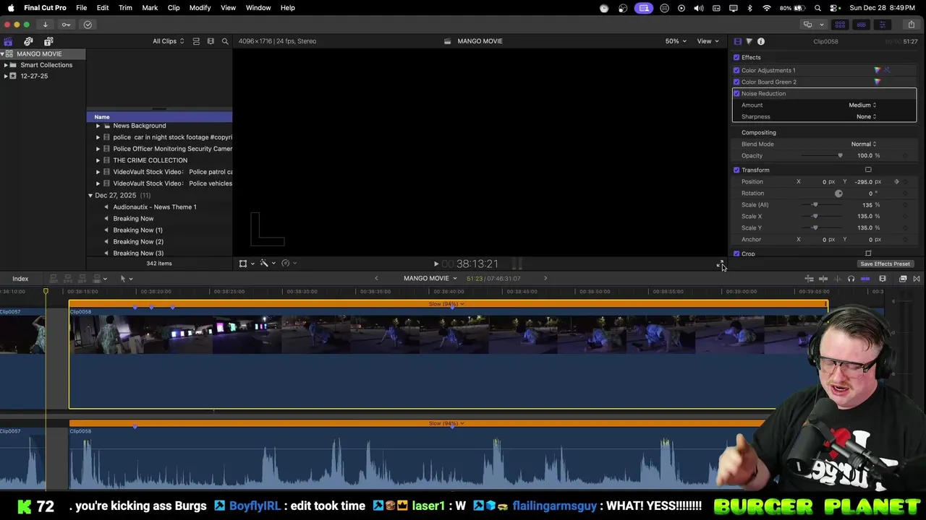This screenshot has width=926, height=520.
Task: Open the Trim menu
Action: (125, 8)
